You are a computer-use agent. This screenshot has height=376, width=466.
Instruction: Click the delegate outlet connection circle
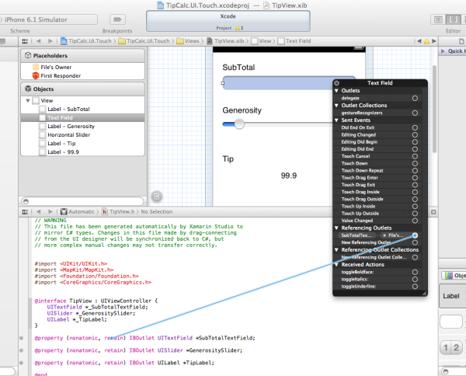[x=415, y=98]
